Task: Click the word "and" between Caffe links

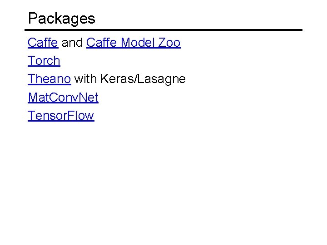Action: click(x=72, y=43)
